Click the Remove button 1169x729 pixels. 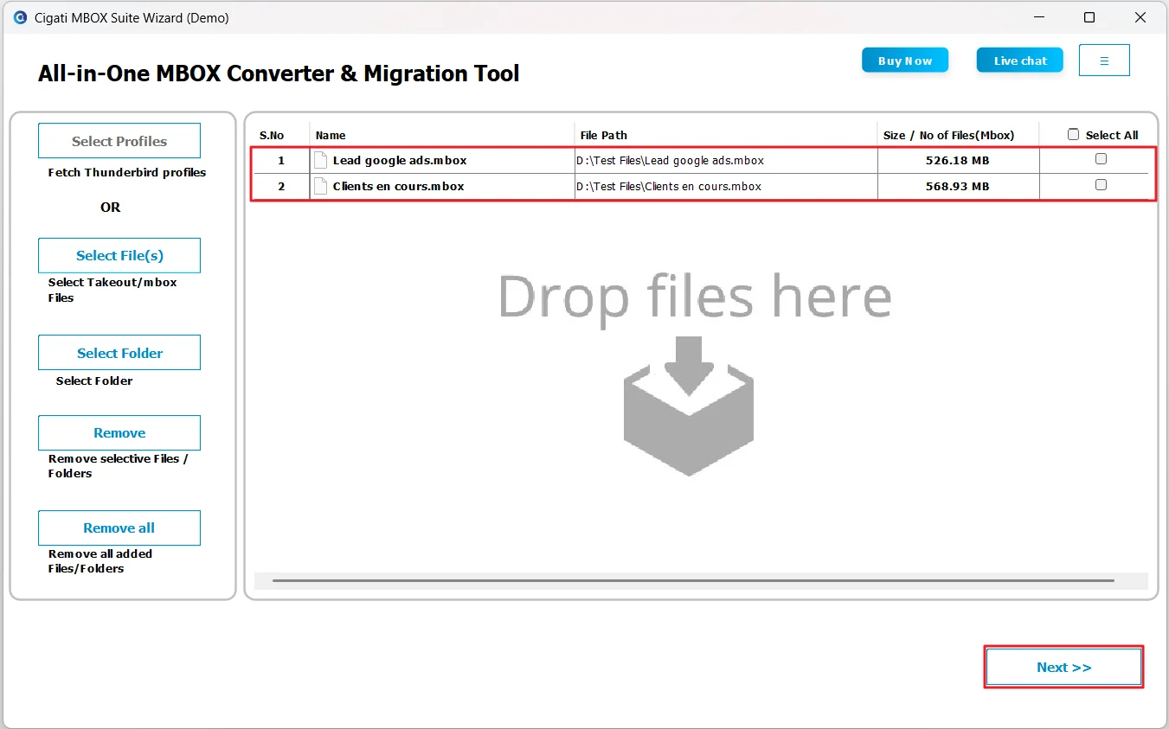click(x=119, y=432)
